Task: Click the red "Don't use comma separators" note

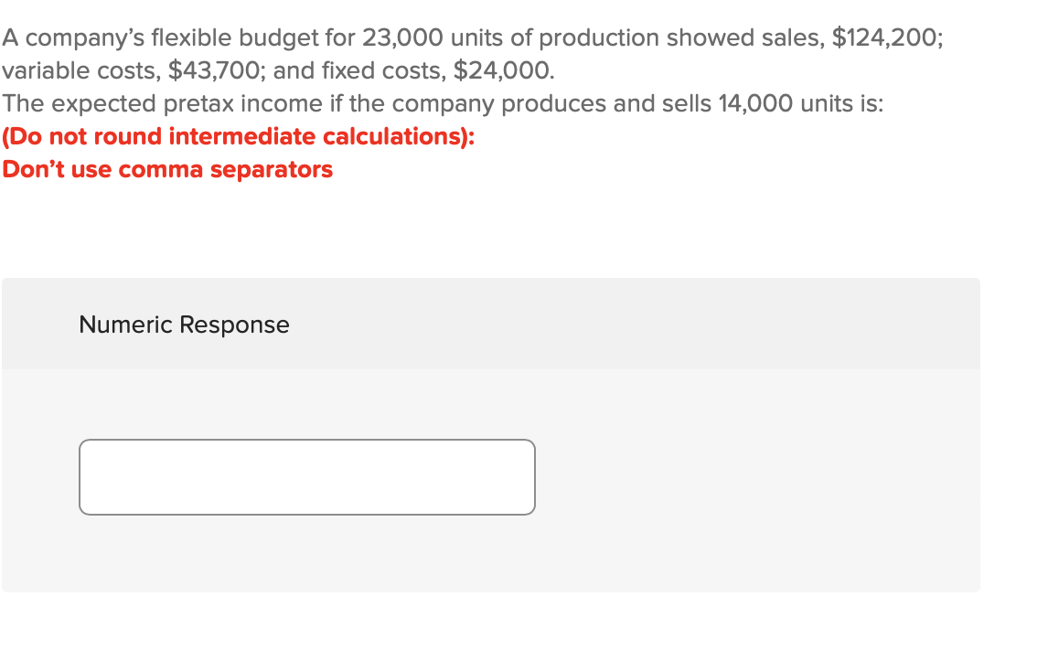Action: coord(167,170)
